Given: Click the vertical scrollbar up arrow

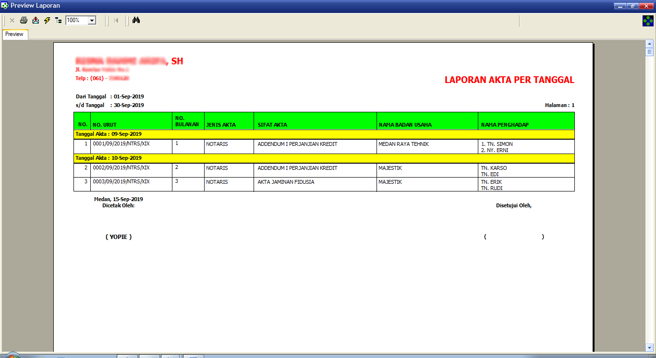Looking at the screenshot, I should click(x=650, y=44).
